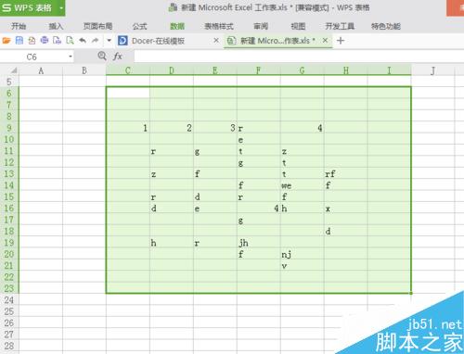464x354 pixels.
Task: Click the open folder icon
Action: (6, 41)
